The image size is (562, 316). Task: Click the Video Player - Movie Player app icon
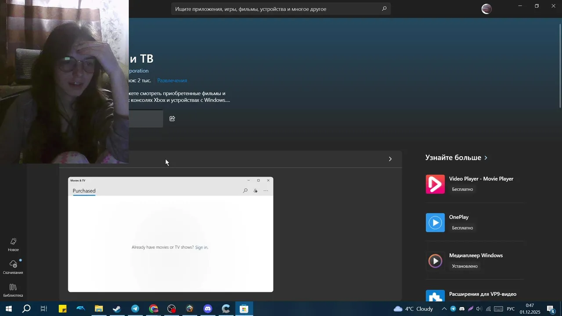(x=435, y=184)
